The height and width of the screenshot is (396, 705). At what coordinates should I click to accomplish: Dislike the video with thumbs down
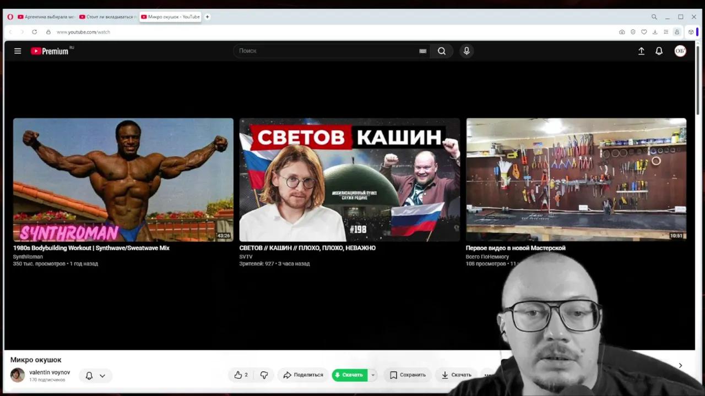point(264,375)
